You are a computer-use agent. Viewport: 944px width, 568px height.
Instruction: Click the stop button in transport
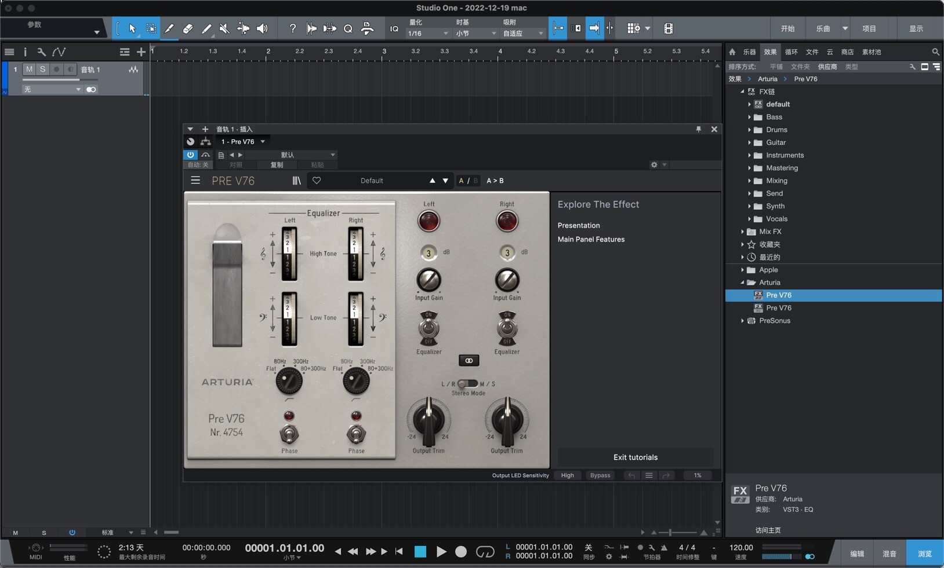(x=420, y=552)
